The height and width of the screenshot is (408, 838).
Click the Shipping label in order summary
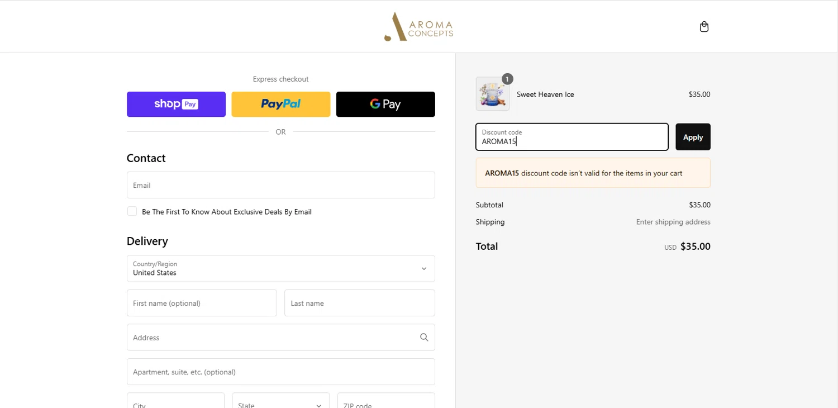pos(490,222)
